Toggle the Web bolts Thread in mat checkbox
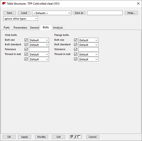Screen dimensions: 142x141 coord(26,54)
